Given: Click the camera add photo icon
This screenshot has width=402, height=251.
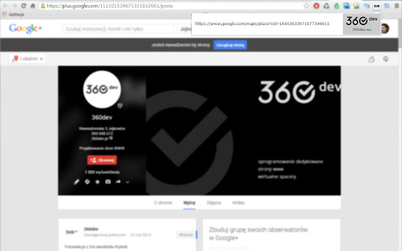Looking at the screenshot, I should click(108, 181).
